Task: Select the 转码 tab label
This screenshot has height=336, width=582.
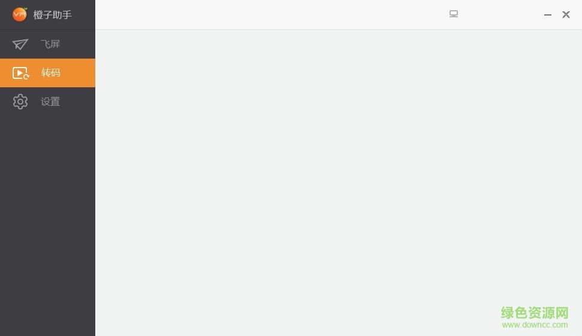Action: tap(50, 72)
